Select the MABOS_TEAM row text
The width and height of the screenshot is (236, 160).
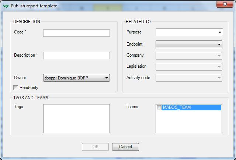coord(177,108)
